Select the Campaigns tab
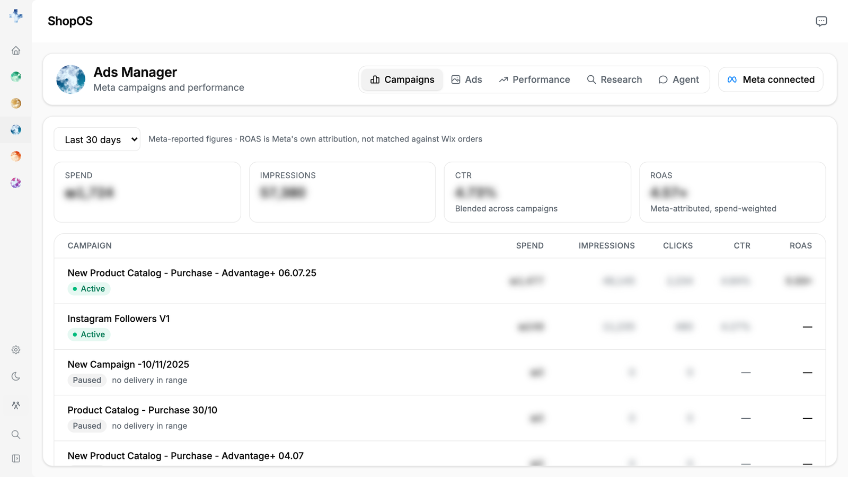The height and width of the screenshot is (477, 848). pos(402,79)
